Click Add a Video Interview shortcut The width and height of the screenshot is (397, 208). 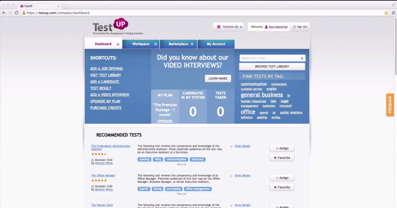click(x=110, y=95)
